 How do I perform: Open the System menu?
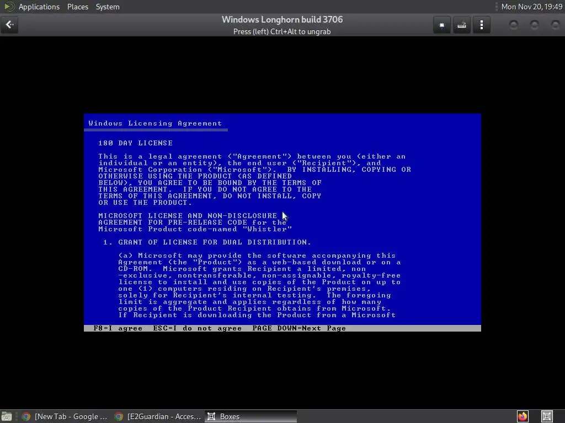pos(108,7)
